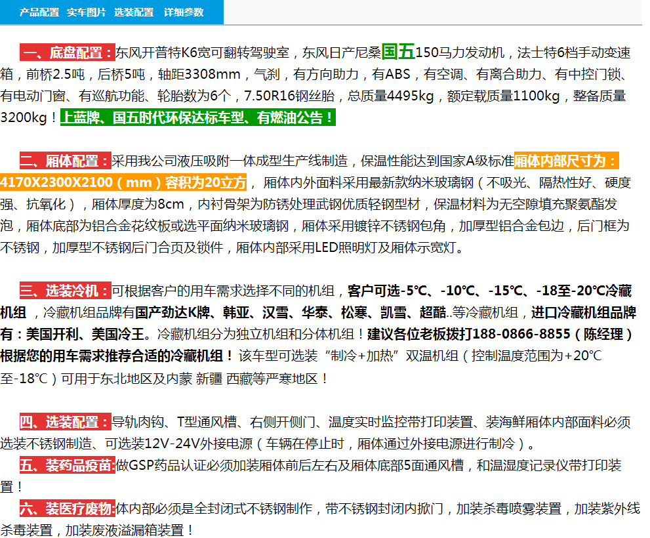
Task: Click the orange text 厢体内部尺寸为：
Action: 566,161
